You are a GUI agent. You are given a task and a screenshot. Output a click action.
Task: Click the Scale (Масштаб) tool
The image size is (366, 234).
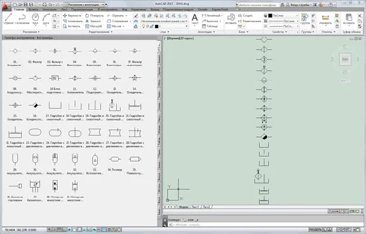pyautogui.click(x=93, y=27)
